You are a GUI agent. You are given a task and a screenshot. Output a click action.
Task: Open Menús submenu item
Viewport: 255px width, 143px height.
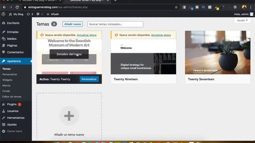point(6,86)
